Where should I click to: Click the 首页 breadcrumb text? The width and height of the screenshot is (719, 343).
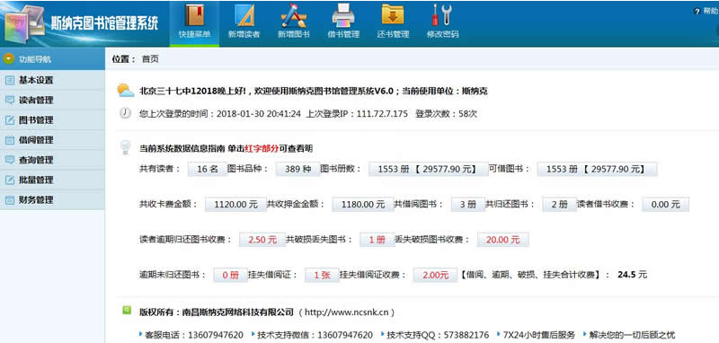pos(150,59)
